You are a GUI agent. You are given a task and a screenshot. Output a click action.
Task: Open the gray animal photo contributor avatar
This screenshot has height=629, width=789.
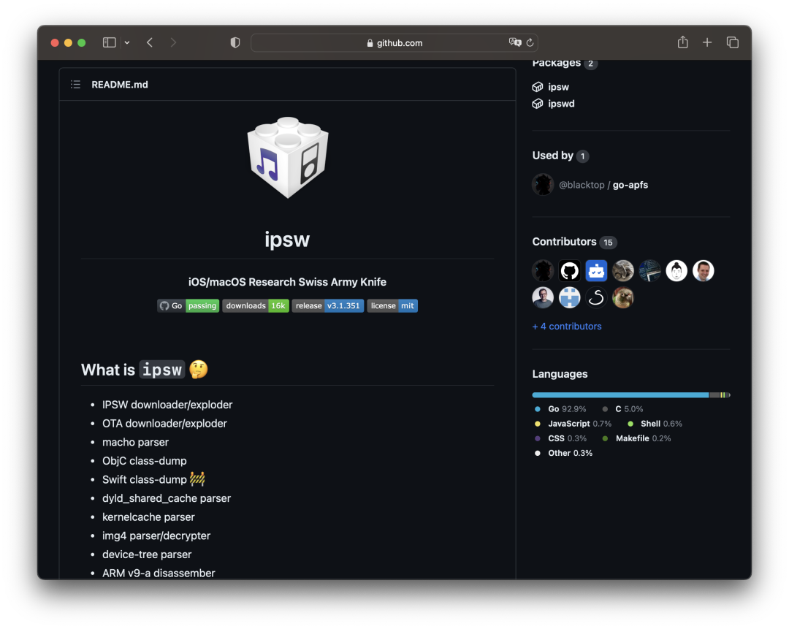tap(623, 271)
